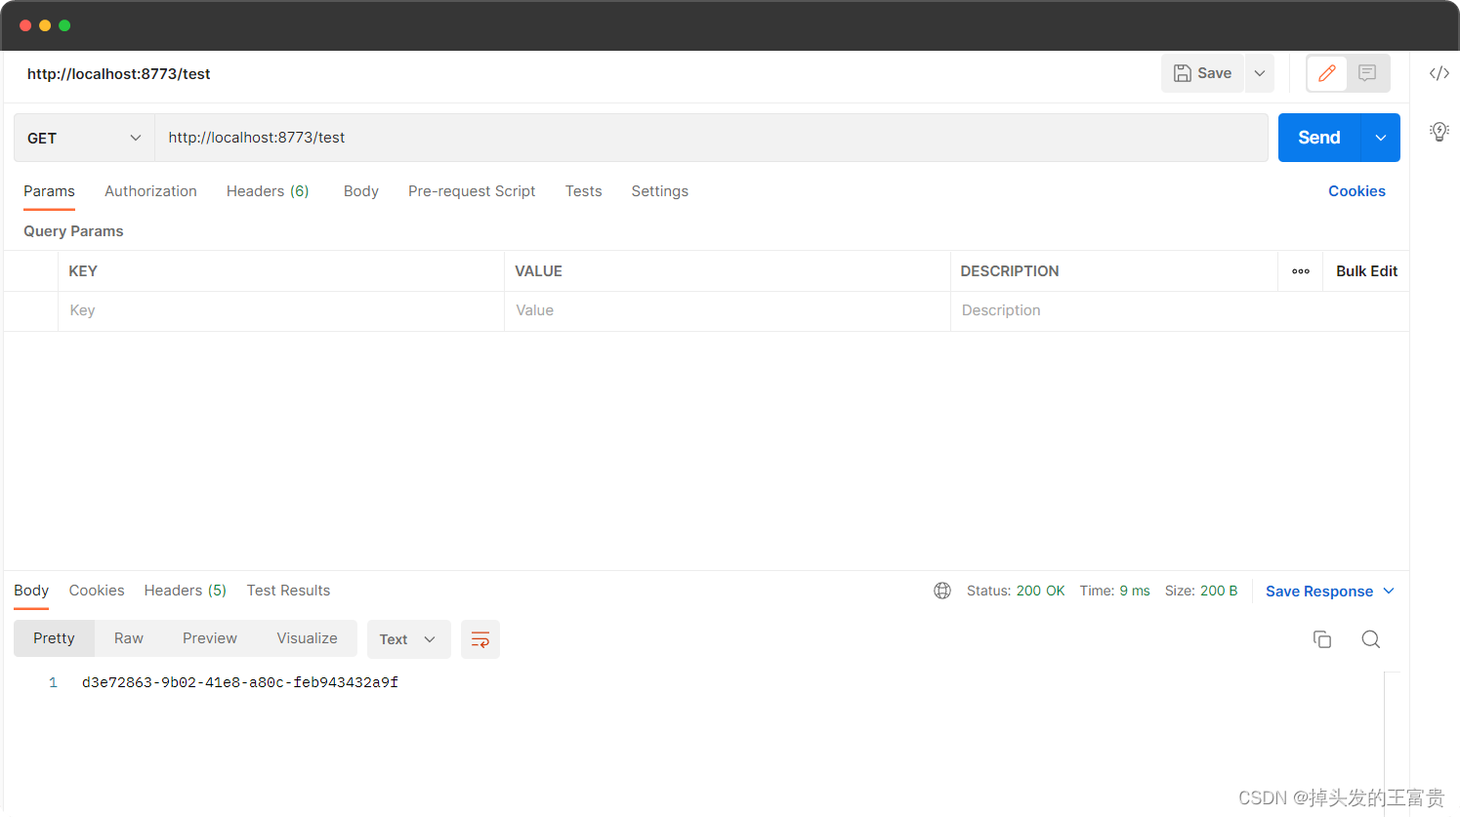The image size is (1460, 817).
Task: Select the Raw view
Action: coord(129,638)
